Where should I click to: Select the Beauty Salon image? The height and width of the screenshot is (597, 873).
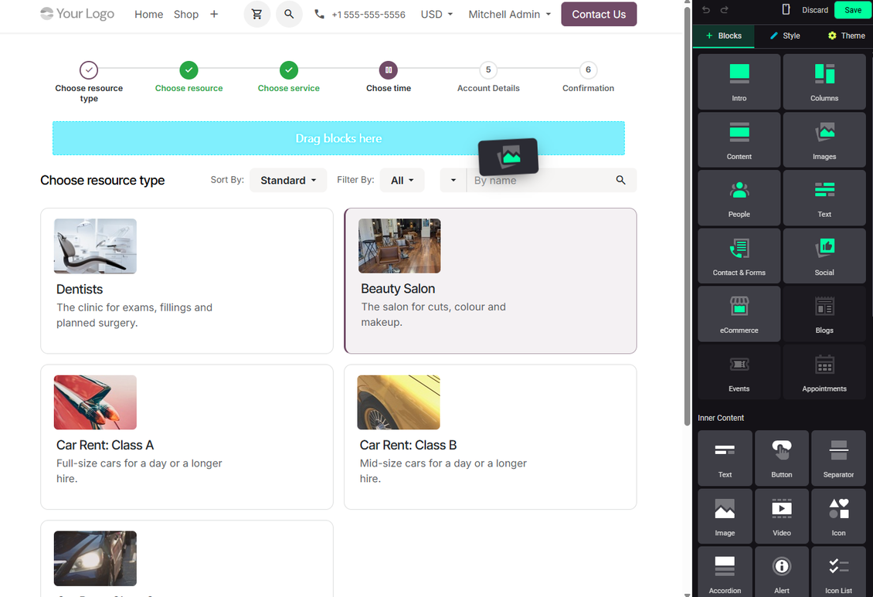(x=399, y=246)
